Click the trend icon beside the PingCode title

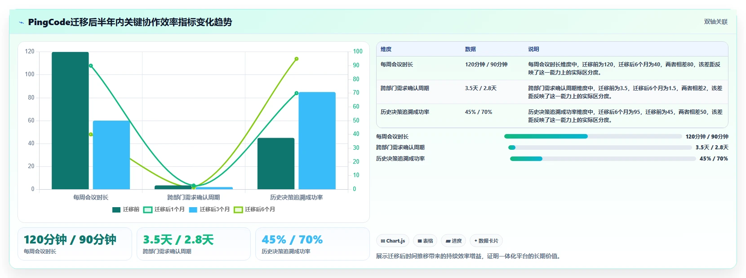pyautogui.click(x=21, y=22)
